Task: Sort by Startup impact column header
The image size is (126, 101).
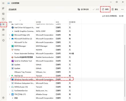Action: (x=72, y=22)
